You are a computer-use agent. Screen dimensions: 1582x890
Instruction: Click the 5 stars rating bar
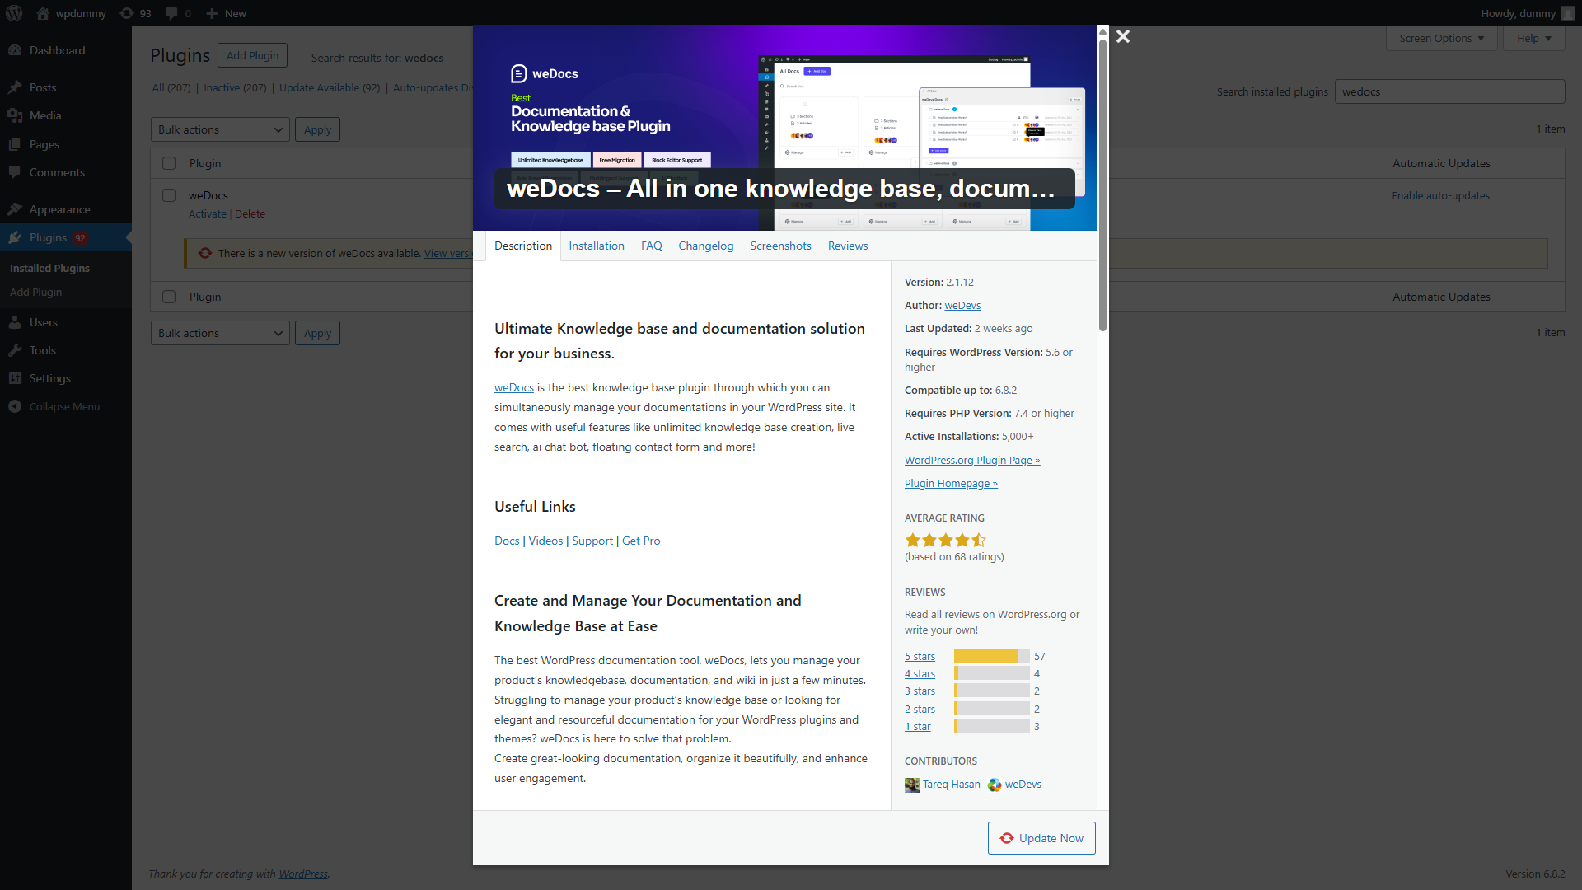click(x=991, y=656)
